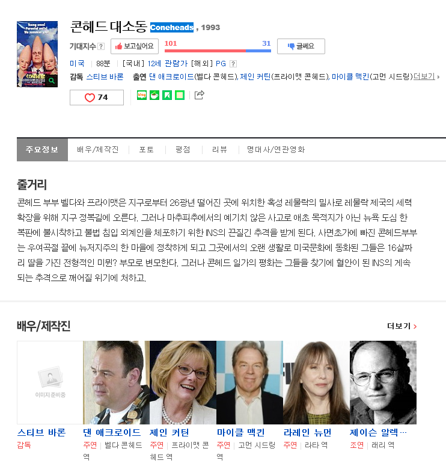Switch to the 배우/제작진 tab
Viewport: 446px width, 475px height.
pyautogui.click(x=98, y=150)
